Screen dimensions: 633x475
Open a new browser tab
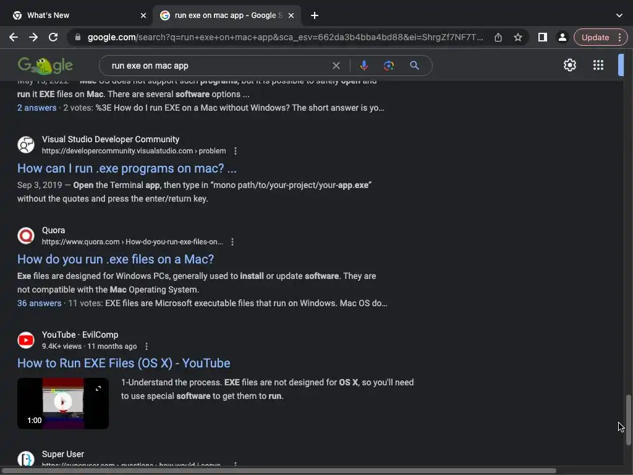click(315, 15)
